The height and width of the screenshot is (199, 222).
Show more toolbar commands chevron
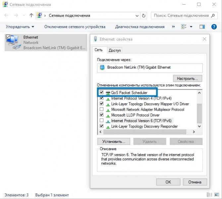(x=173, y=26)
